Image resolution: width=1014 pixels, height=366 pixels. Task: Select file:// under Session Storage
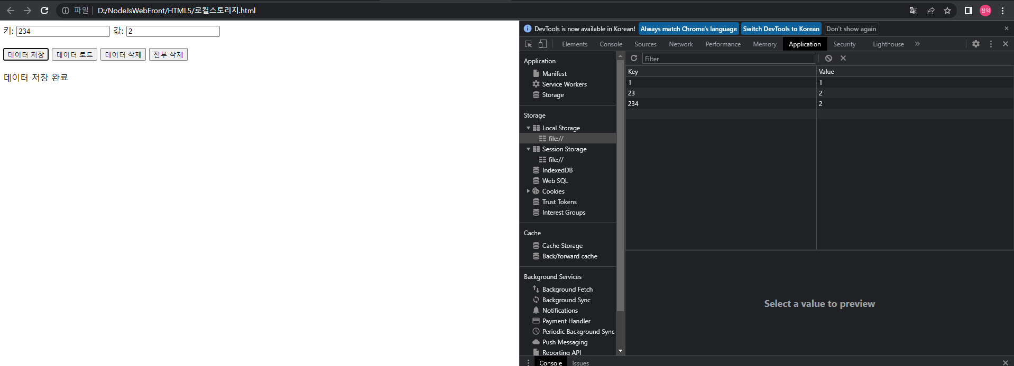[556, 160]
